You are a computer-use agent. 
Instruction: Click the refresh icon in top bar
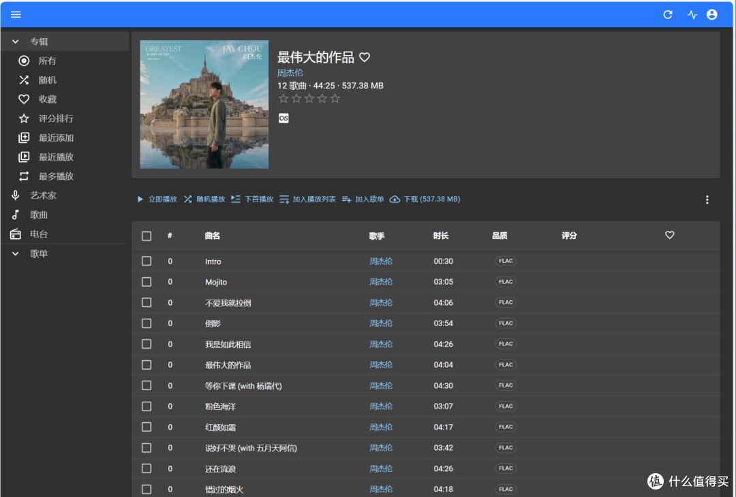(667, 14)
